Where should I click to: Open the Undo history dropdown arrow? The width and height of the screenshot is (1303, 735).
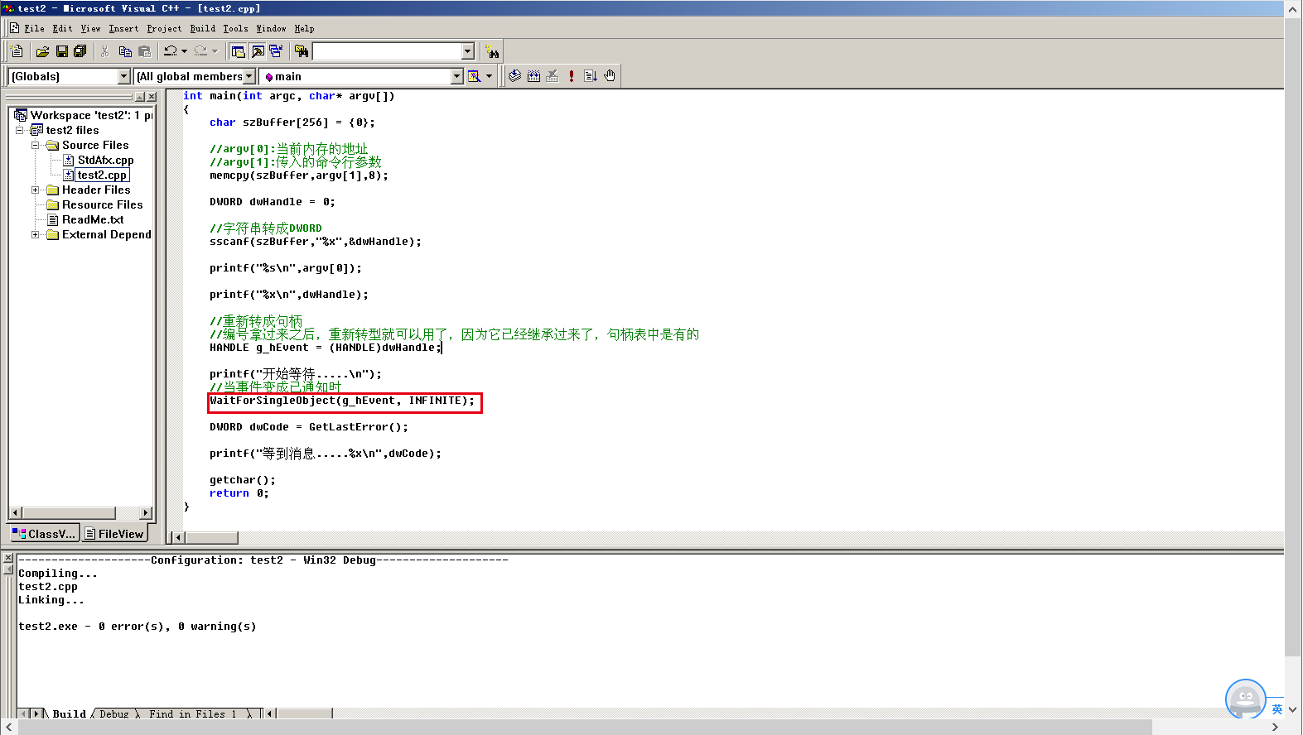184,51
